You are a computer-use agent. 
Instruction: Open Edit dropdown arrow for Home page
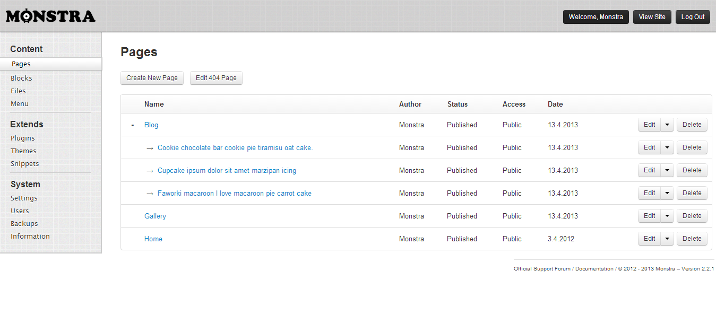coord(667,239)
